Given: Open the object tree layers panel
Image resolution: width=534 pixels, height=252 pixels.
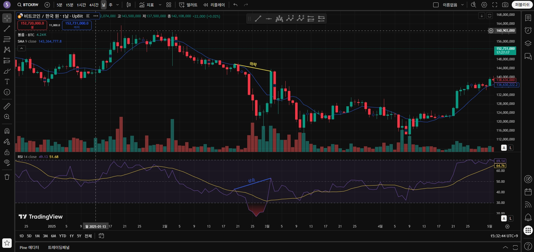Looking at the screenshot, I should pos(528,43).
